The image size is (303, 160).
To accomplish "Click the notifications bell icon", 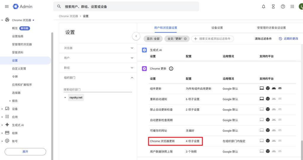I will pos(263,6).
